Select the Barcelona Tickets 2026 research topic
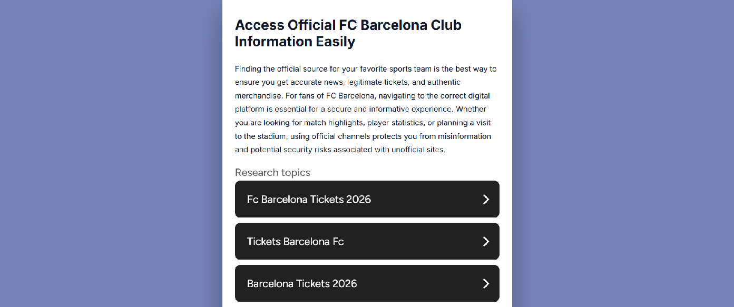The image size is (734, 307). pyautogui.click(x=367, y=283)
